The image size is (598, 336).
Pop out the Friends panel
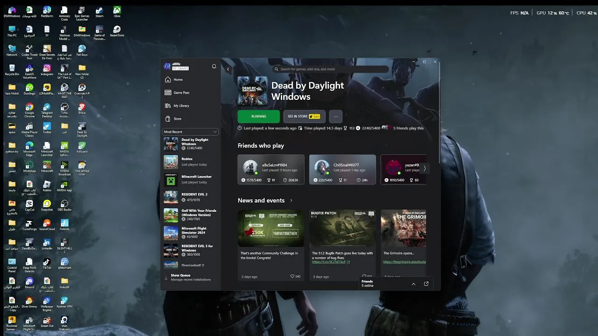coord(426,284)
